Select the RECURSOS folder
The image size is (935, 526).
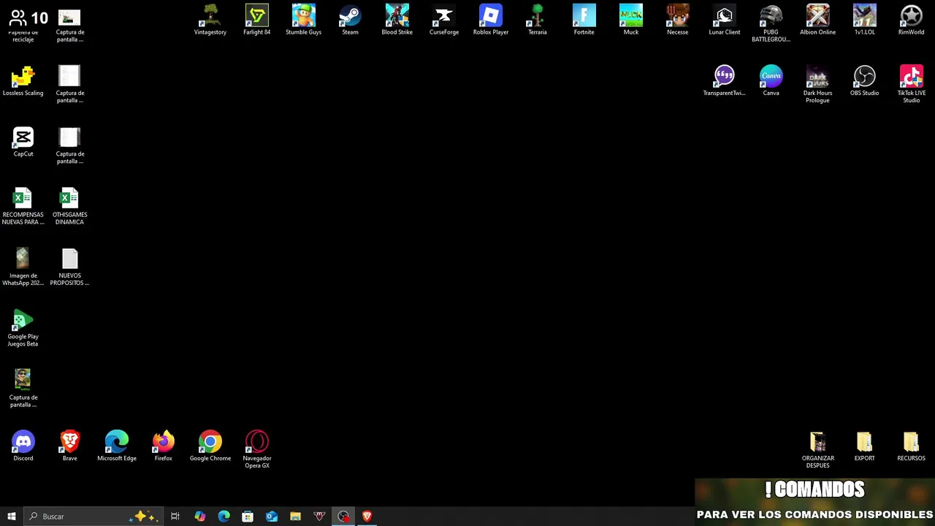click(x=912, y=446)
